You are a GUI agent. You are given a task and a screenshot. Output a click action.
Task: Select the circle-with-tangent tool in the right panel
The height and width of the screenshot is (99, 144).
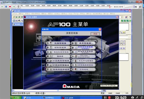[x=121, y=41]
